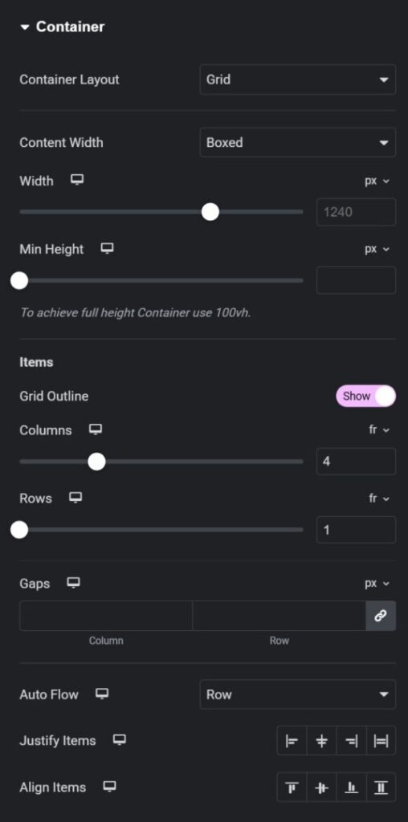Set Align Items to stretch
Viewport: 408px width, 822px height.
pos(381,787)
